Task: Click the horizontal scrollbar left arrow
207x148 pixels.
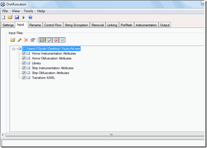Action: pyautogui.click(x=3, y=135)
